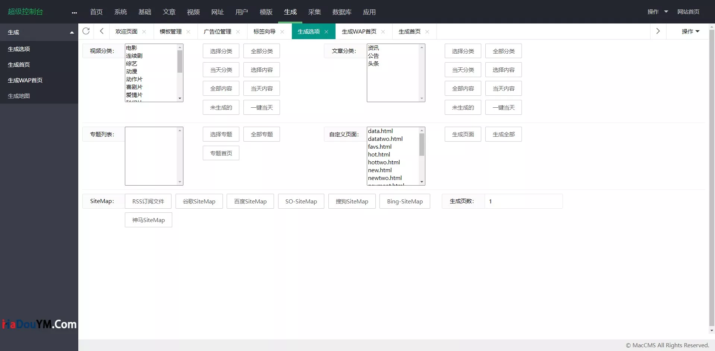Close the 标签向导 tab
Viewport: 715px width, 351px height.
[282, 32]
